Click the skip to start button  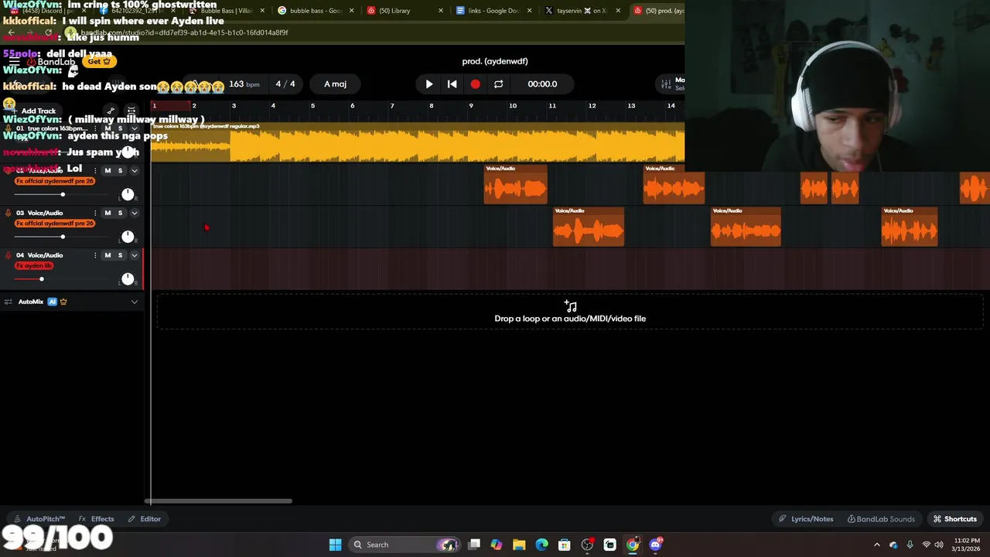(452, 84)
